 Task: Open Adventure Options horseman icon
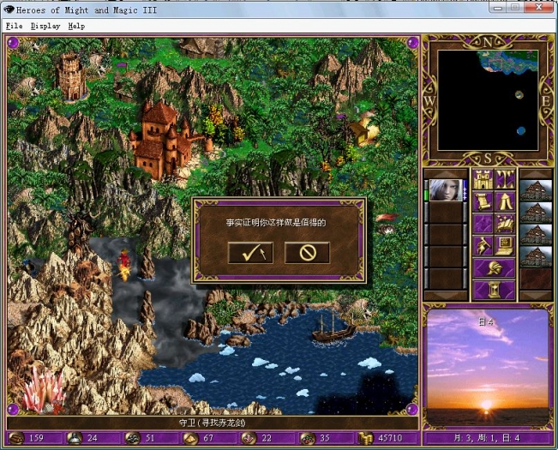tap(483, 246)
